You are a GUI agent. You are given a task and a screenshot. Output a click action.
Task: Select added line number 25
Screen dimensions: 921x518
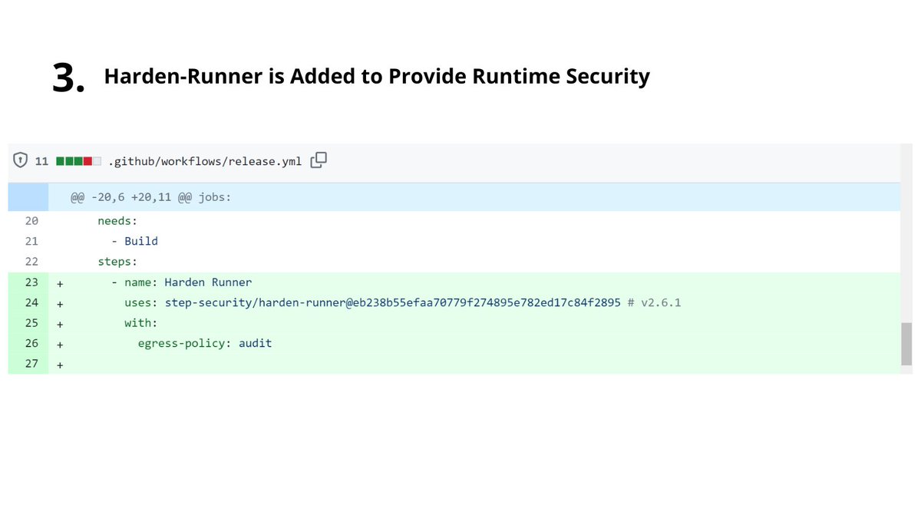[x=31, y=323]
